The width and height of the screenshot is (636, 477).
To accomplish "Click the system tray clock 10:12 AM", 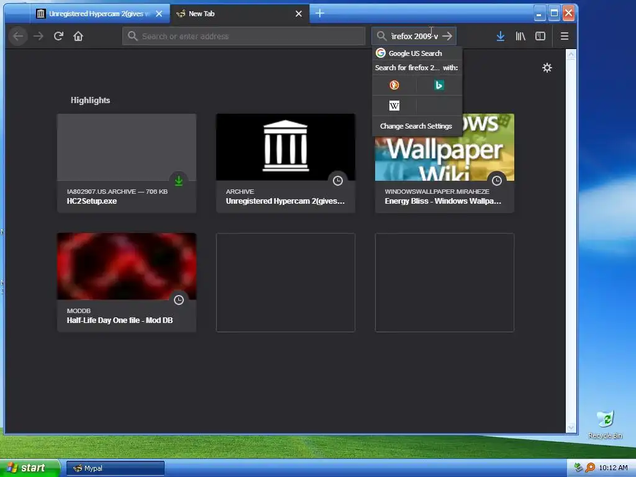I will [613, 468].
